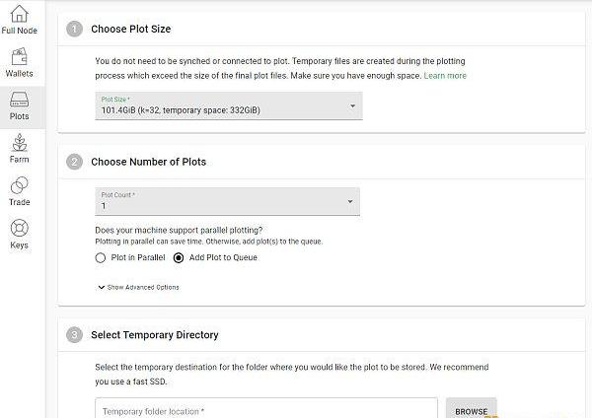Select the Plots drive icon

19,100
